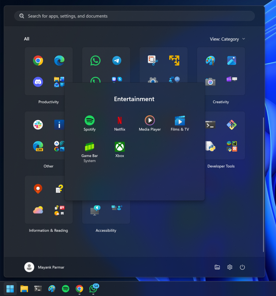Select the All apps header
The width and height of the screenshot is (276, 296).
(x=26, y=39)
